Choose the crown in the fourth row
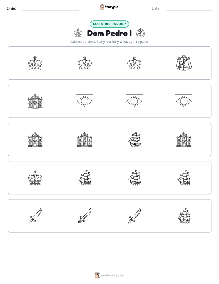 (x=35, y=178)
